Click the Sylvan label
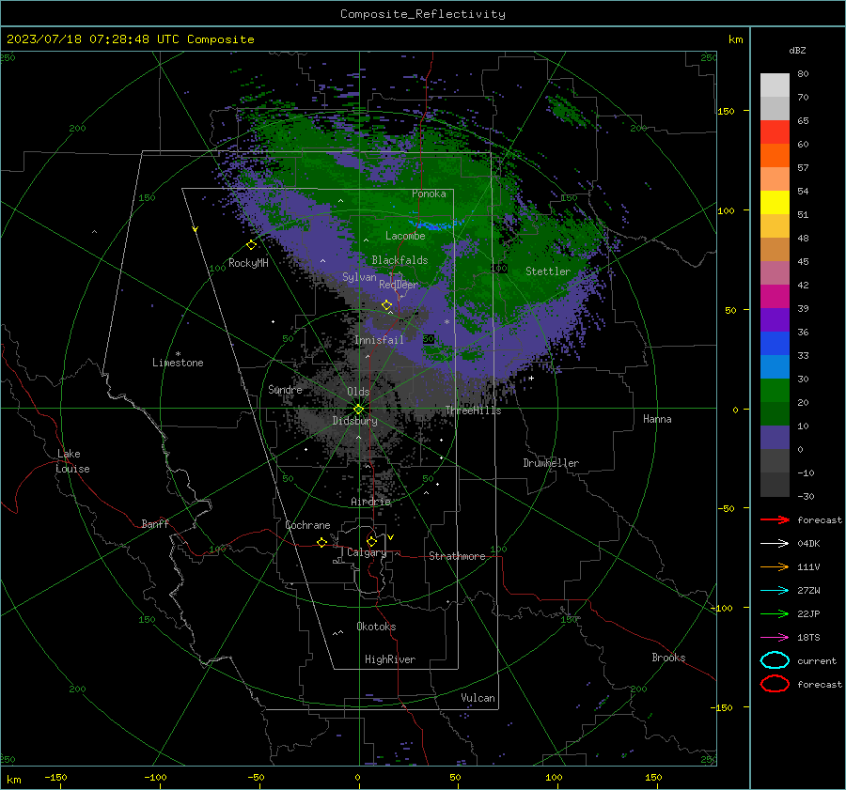846x790 pixels. click(359, 277)
